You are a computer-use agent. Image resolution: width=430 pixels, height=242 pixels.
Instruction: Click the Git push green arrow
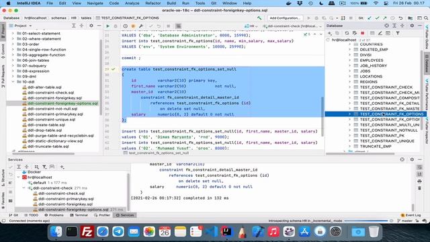tap(385, 18)
